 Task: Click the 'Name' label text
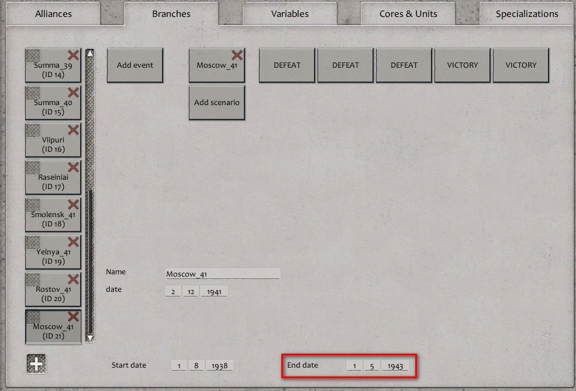pyautogui.click(x=116, y=272)
